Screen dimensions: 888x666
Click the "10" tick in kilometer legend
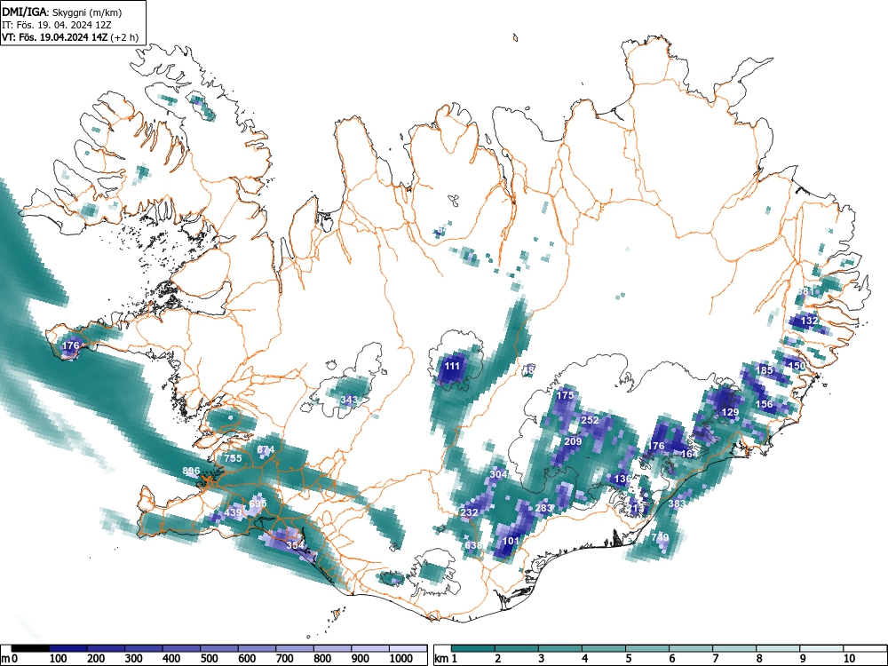(x=848, y=659)
